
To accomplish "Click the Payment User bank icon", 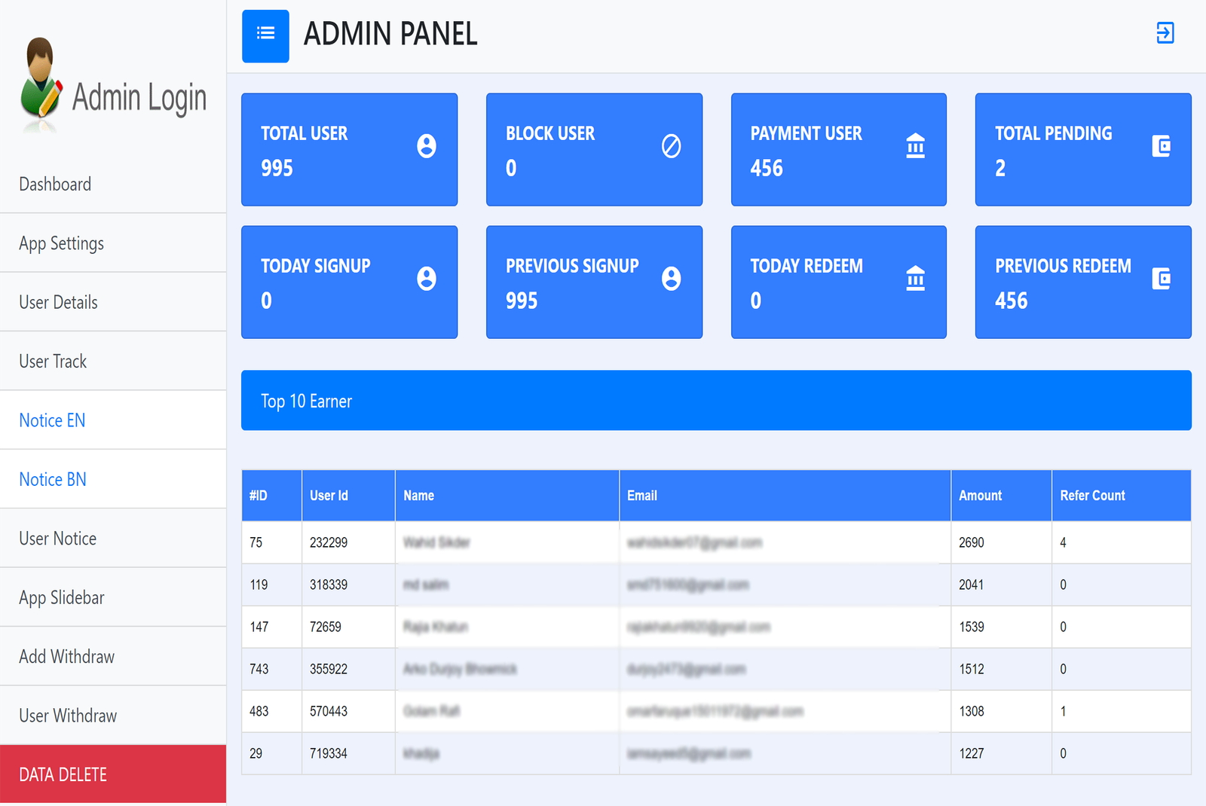I will tap(915, 146).
